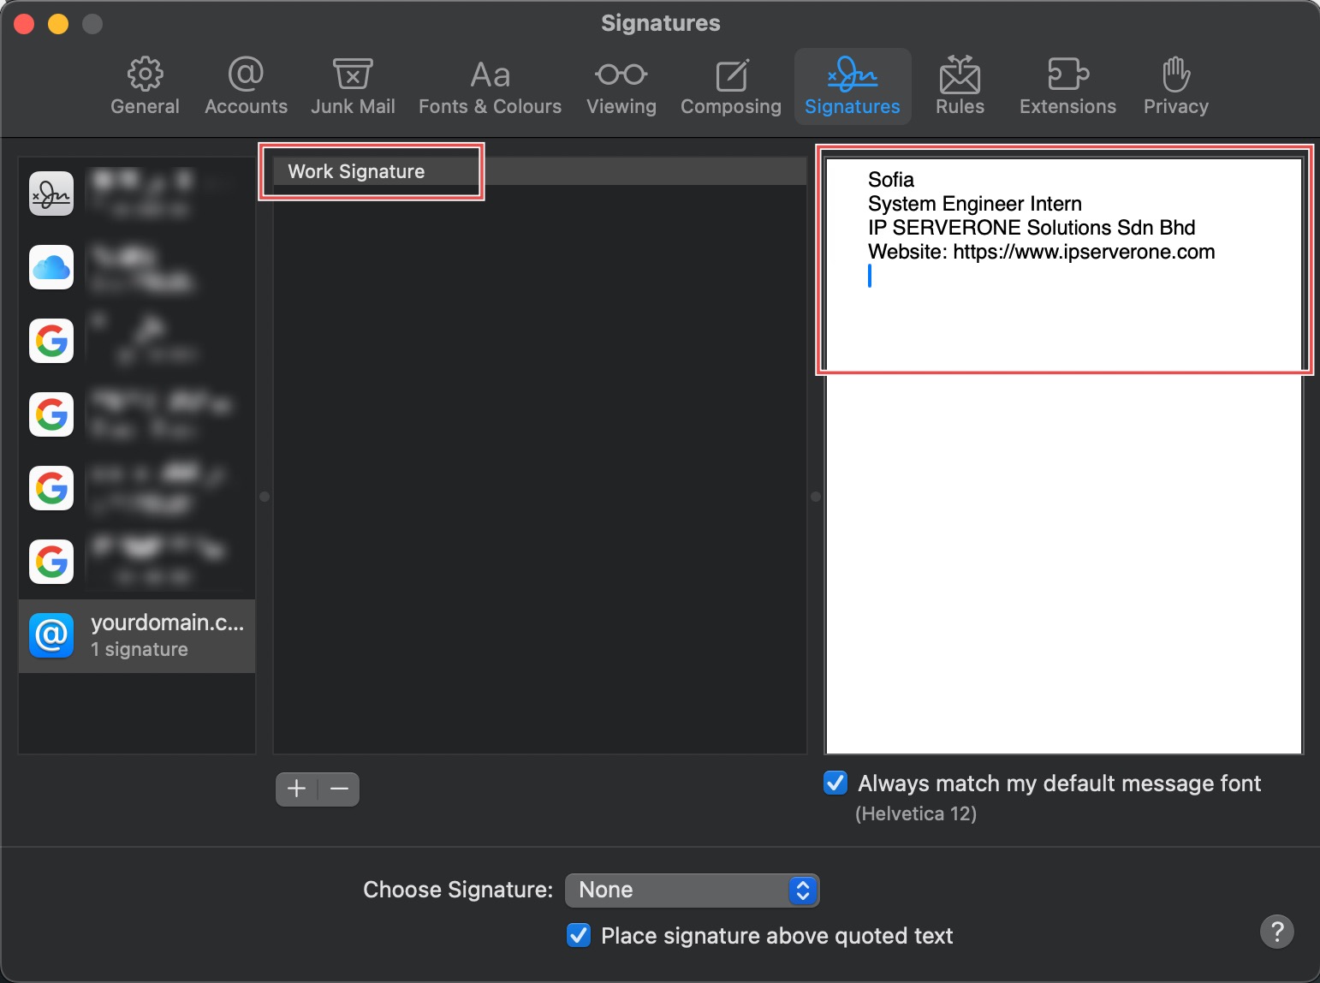Image resolution: width=1320 pixels, height=983 pixels.
Task: Open the Accounts preferences pane
Action: tap(246, 86)
